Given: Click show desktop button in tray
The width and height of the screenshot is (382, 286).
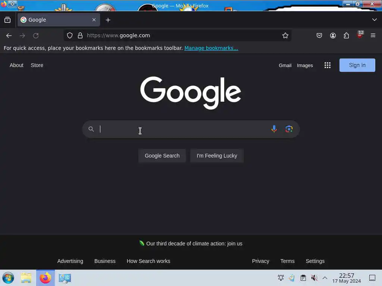Looking at the screenshot, I should click(x=372, y=277).
